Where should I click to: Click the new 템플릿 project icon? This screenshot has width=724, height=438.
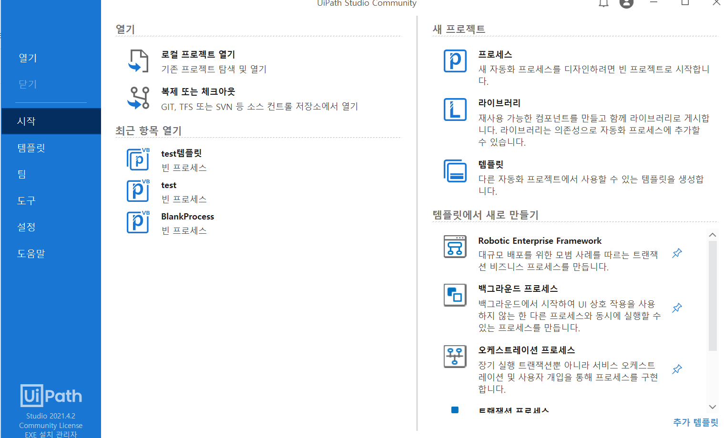[455, 171]
